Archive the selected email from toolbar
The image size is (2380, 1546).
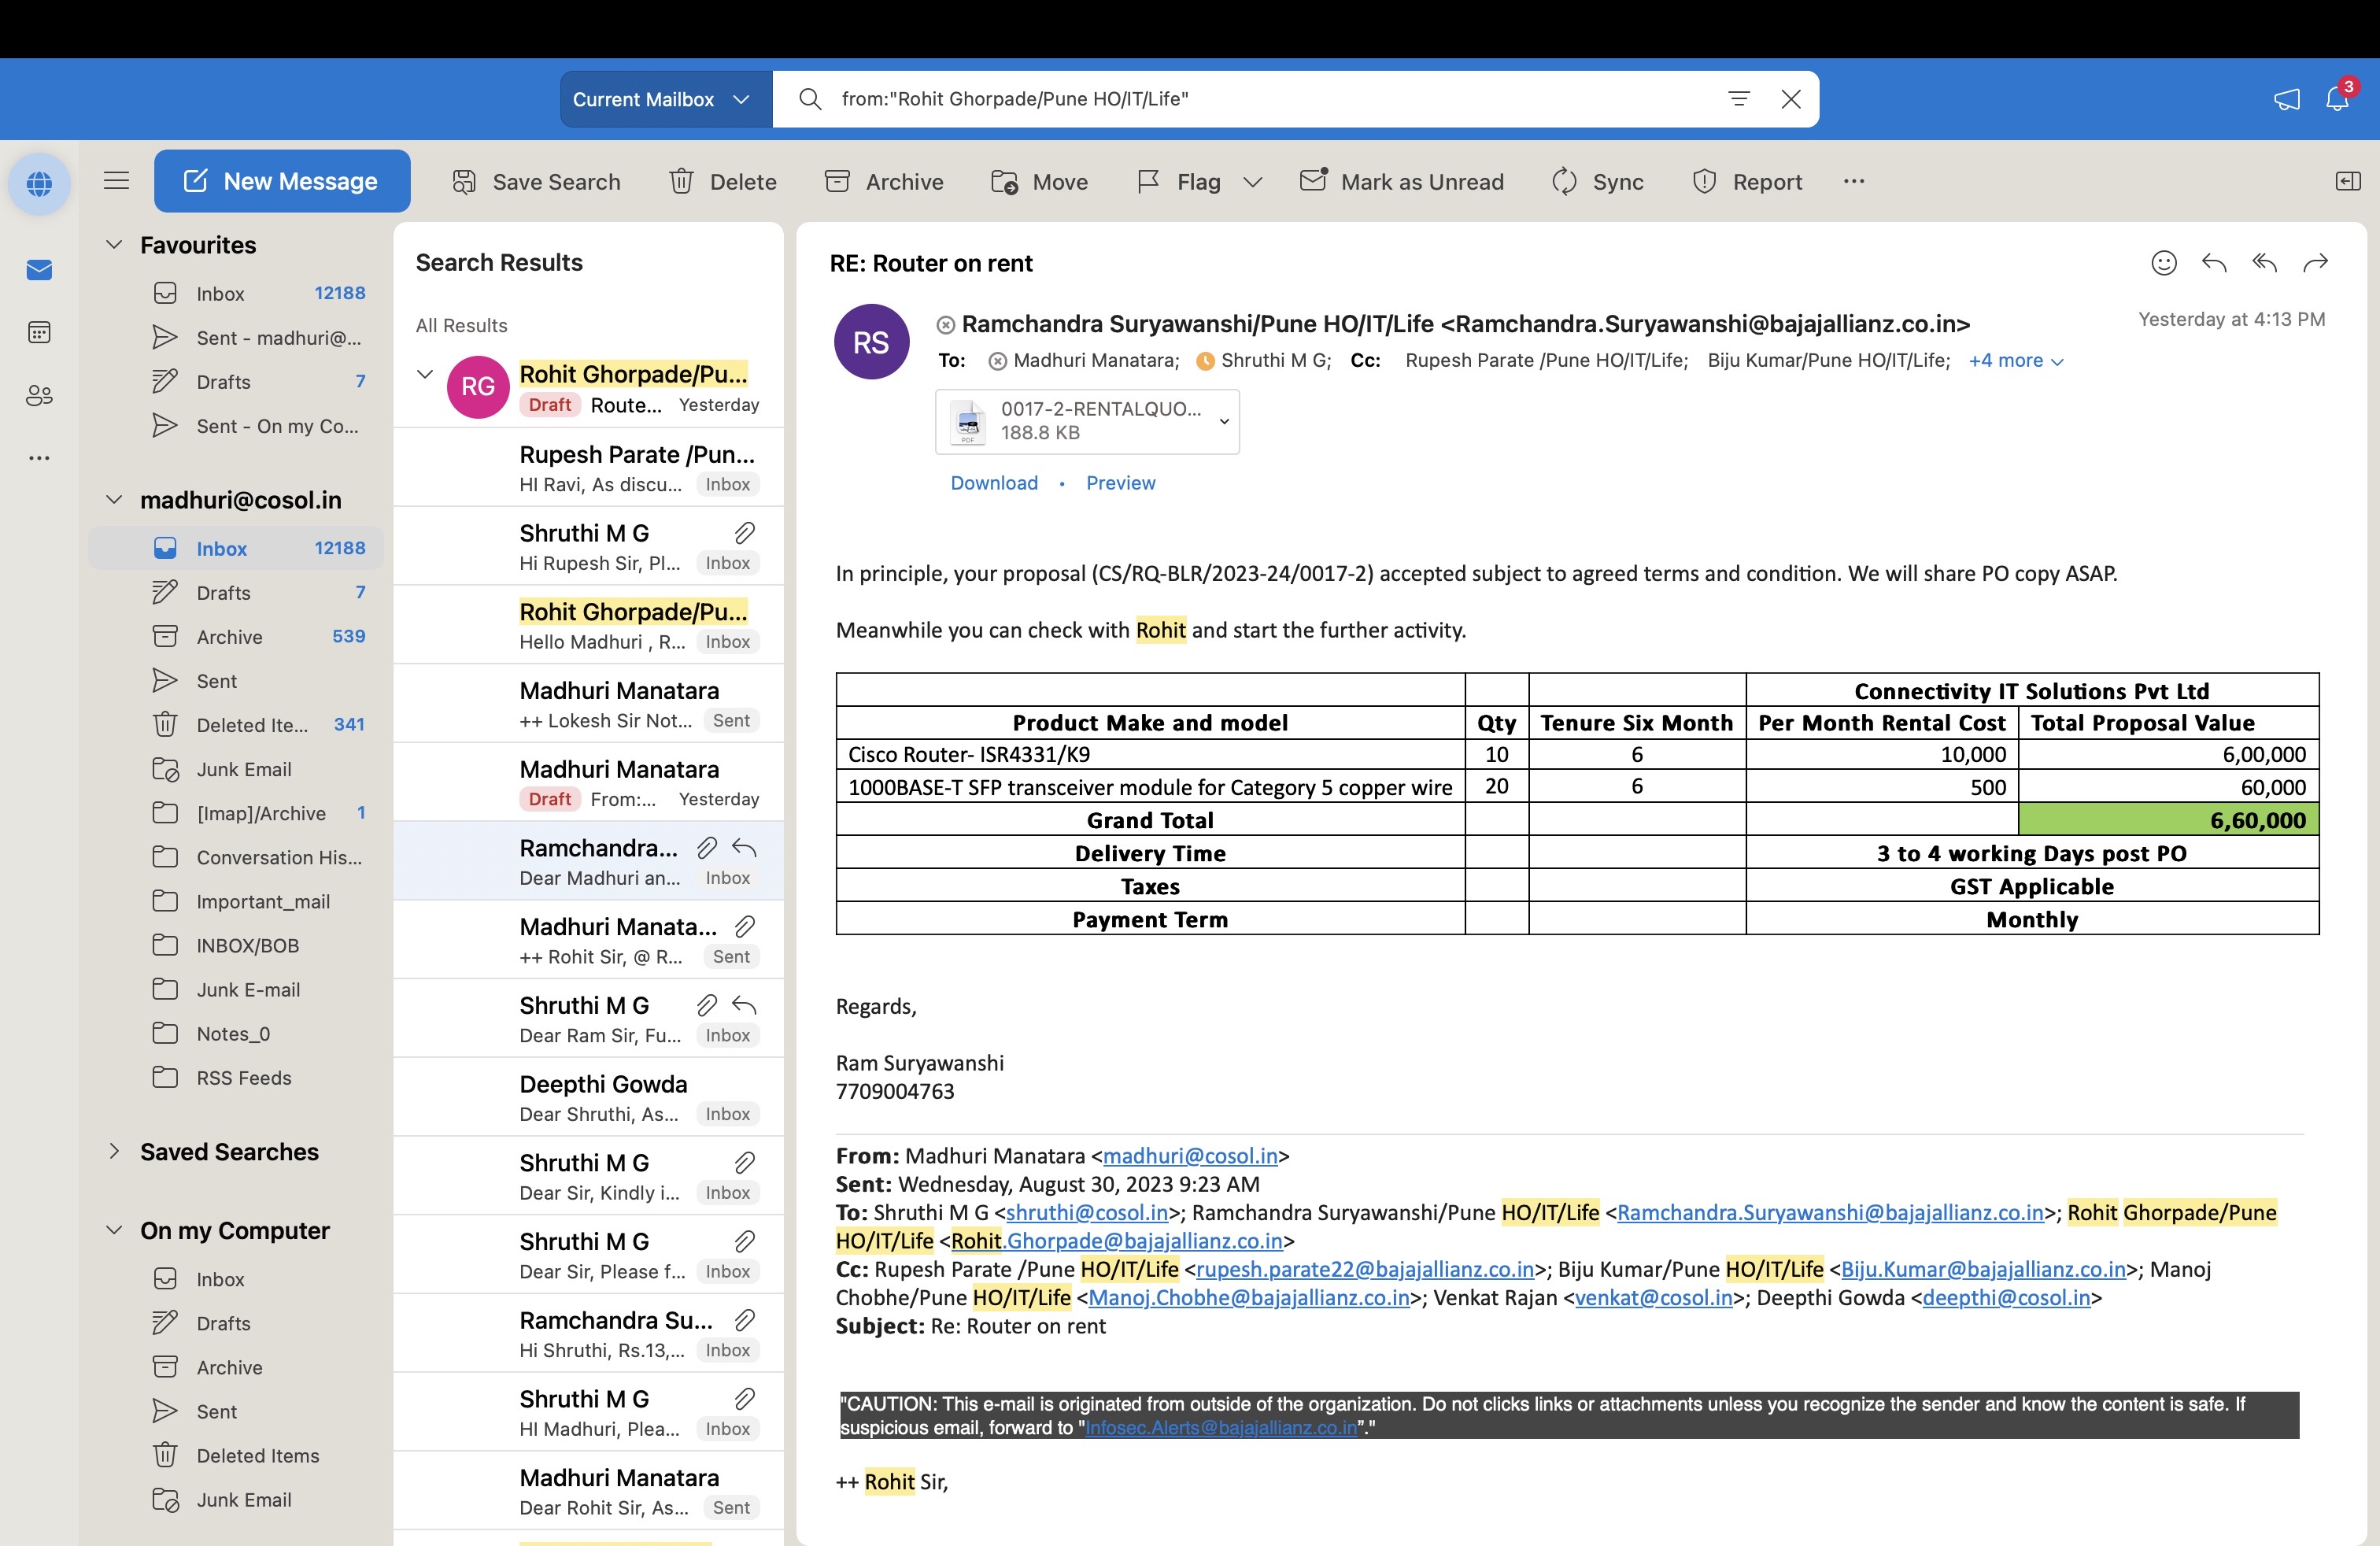click(884, 182)
